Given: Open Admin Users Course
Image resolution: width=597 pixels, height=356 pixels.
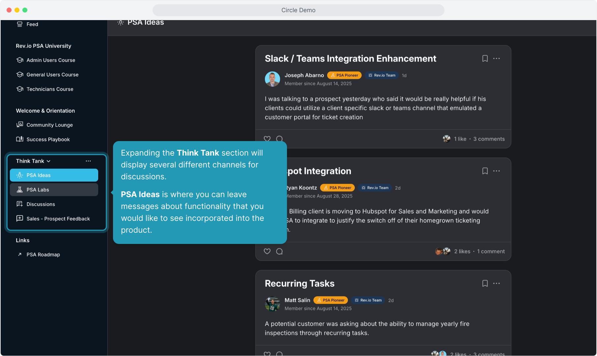Looking at the screenshot, I should click(x=51, y=60).
